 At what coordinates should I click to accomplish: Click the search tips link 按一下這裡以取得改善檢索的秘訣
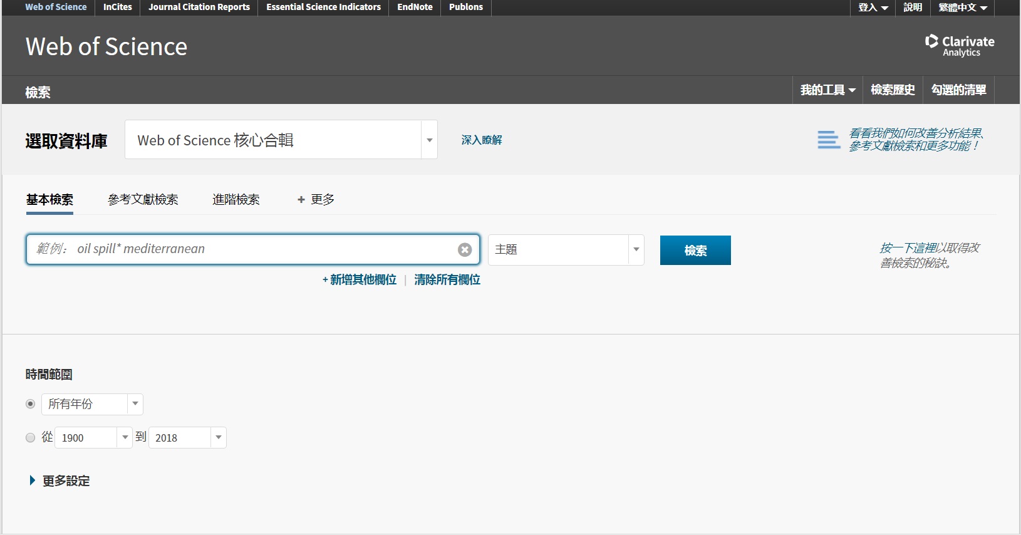coord(930,255)
